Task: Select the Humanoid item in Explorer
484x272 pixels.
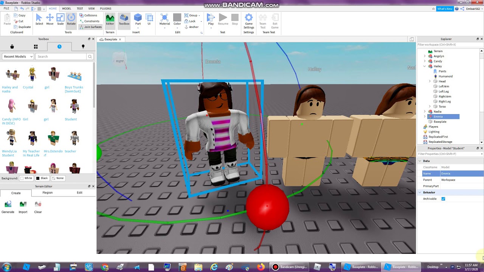Action: (445, 76)
